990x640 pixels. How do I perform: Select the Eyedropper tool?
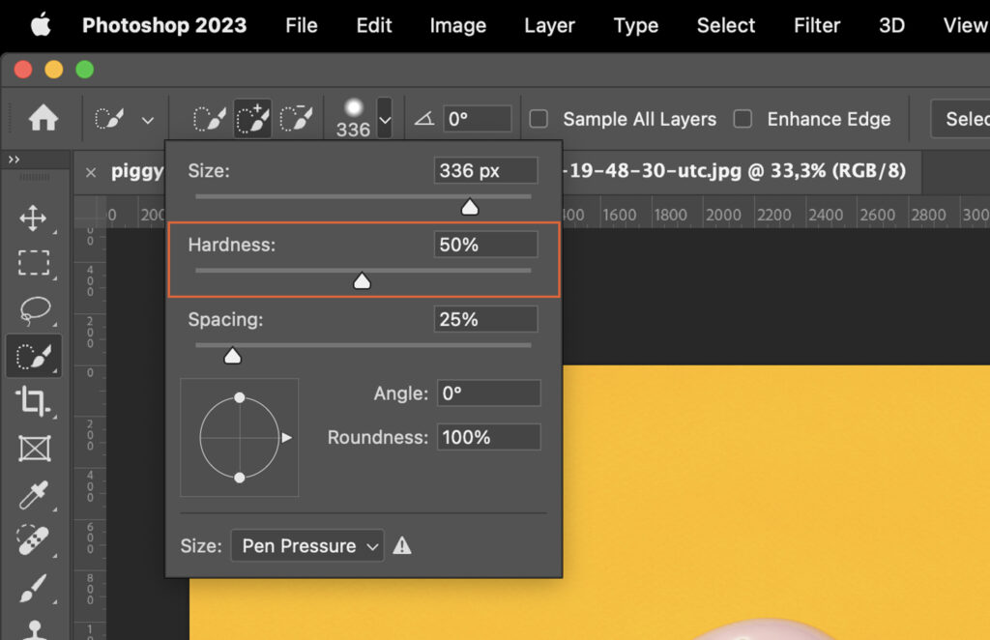34,495
